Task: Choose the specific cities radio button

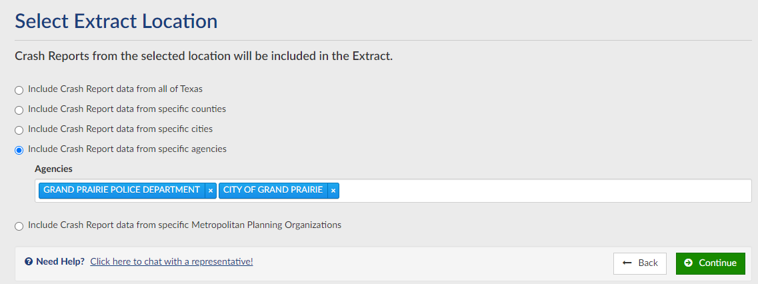Action: [x=19, y=130]
